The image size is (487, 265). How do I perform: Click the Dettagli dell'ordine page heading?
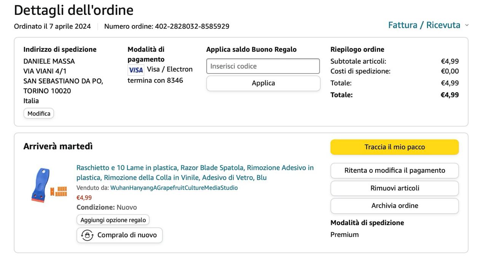click(x=73, y=10)
